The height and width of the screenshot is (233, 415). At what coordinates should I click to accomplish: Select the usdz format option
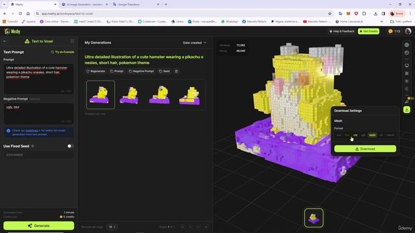coord(372,135)
